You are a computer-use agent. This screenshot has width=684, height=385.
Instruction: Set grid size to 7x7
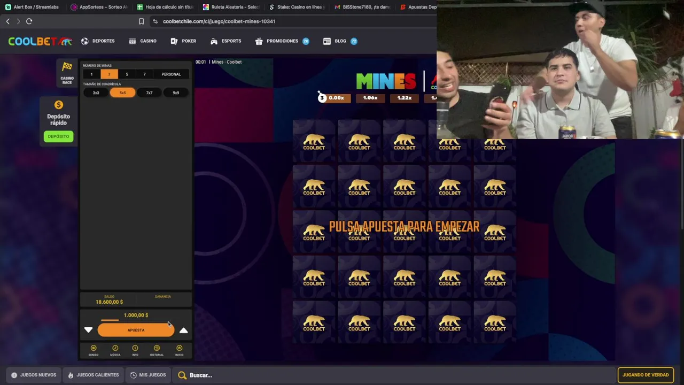[149, 93]
